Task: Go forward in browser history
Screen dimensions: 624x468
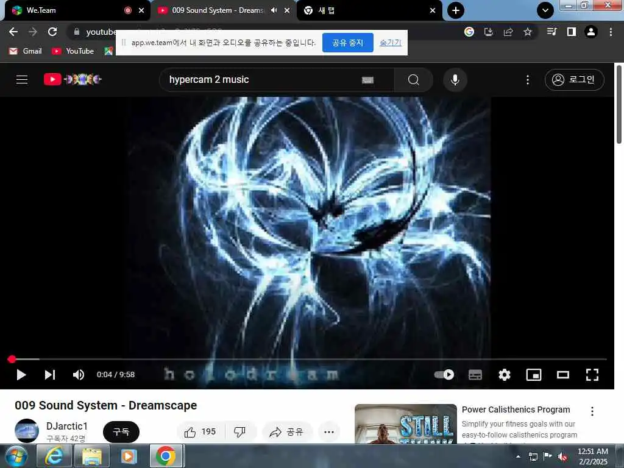Action: (33, 32)
